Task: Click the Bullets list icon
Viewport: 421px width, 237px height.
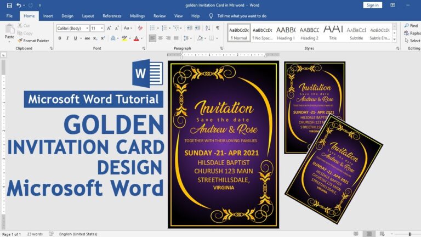Action: coord(152,28)
